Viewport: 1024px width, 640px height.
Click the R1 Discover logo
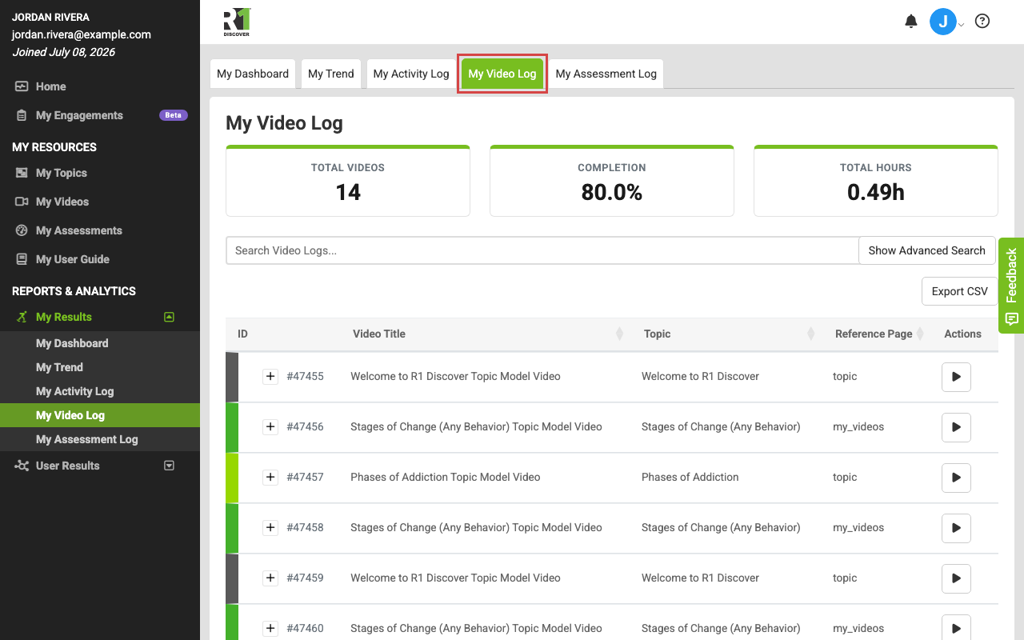pyautogui.click(x=237, y=22)
